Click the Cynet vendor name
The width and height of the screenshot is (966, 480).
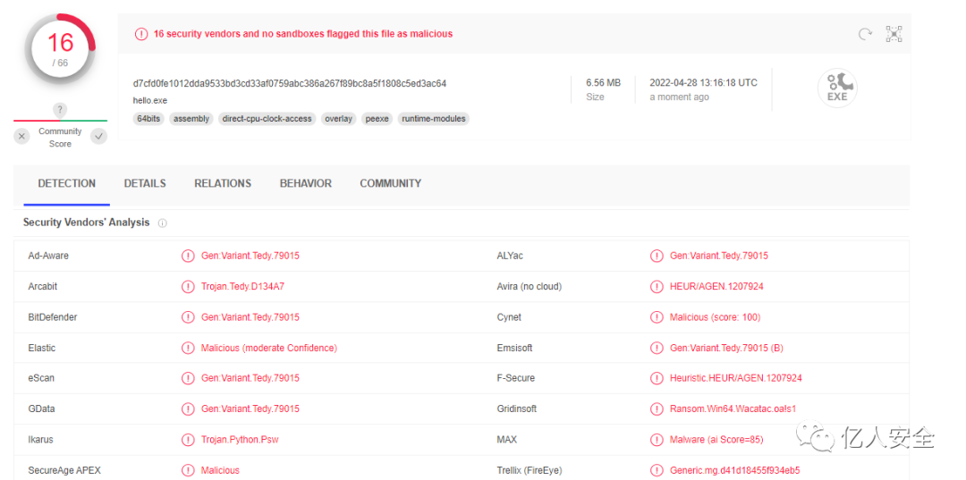(x=509, y=317)
